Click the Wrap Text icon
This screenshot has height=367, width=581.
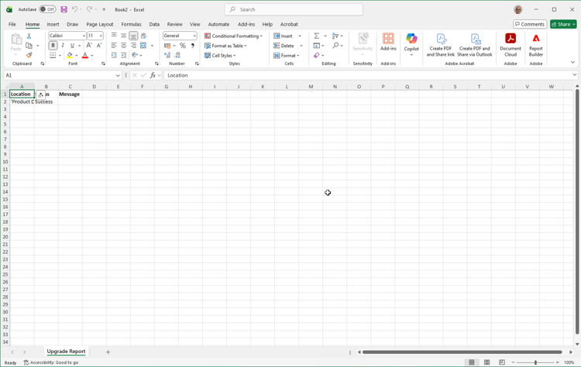(x=143, y=36)
